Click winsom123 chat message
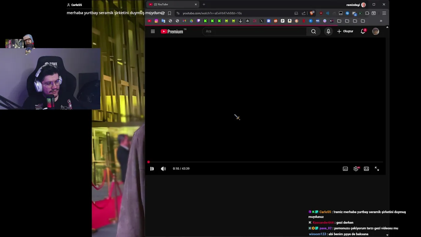This screenshot has height=237, width=421. pyautogui.click(x=338, y=234)
